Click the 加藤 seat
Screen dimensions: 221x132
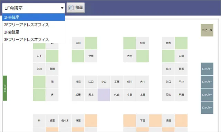click(78, 95)
